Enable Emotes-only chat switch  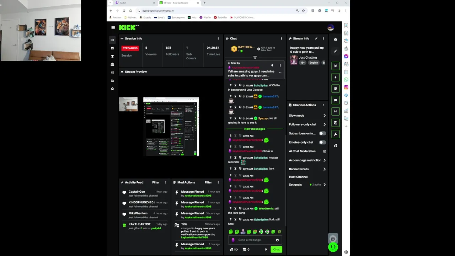click(x=322, y=142)
